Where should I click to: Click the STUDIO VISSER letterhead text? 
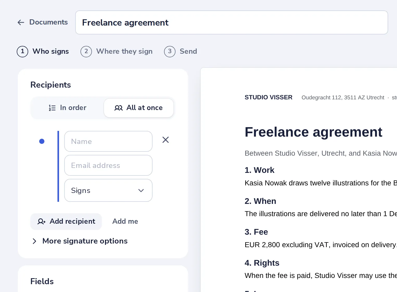coord(268,97)
